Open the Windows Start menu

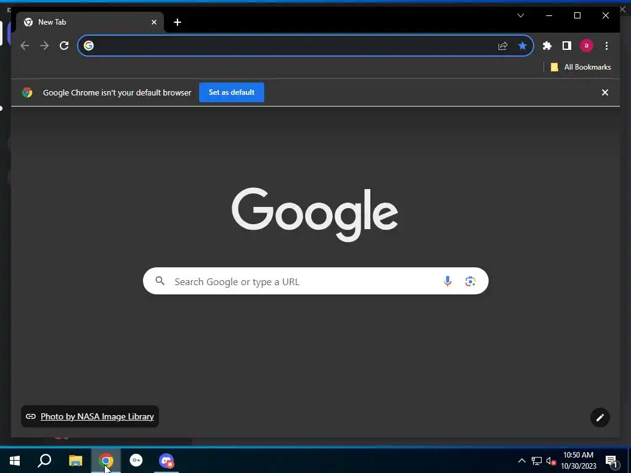15,461
